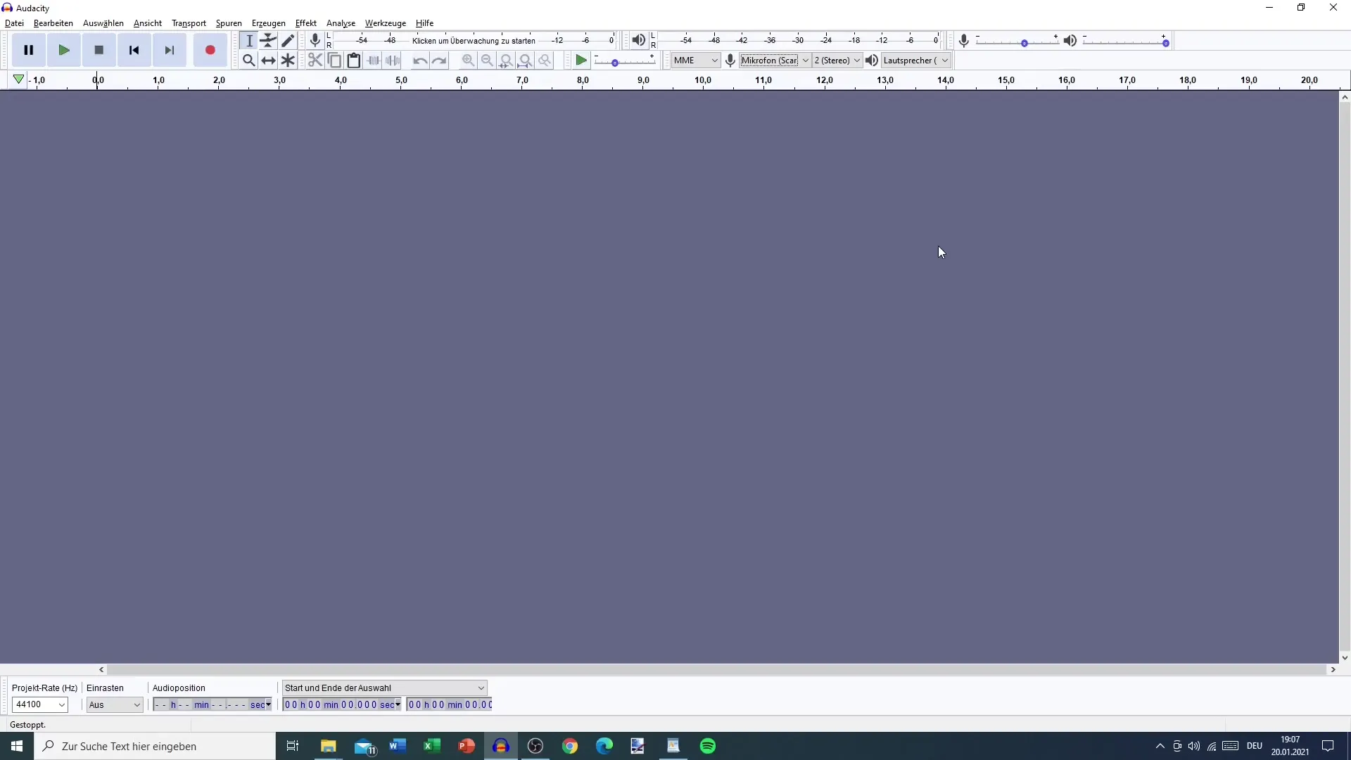Click the record meter microphone icon
The image size is (1351, 760).
315,40
